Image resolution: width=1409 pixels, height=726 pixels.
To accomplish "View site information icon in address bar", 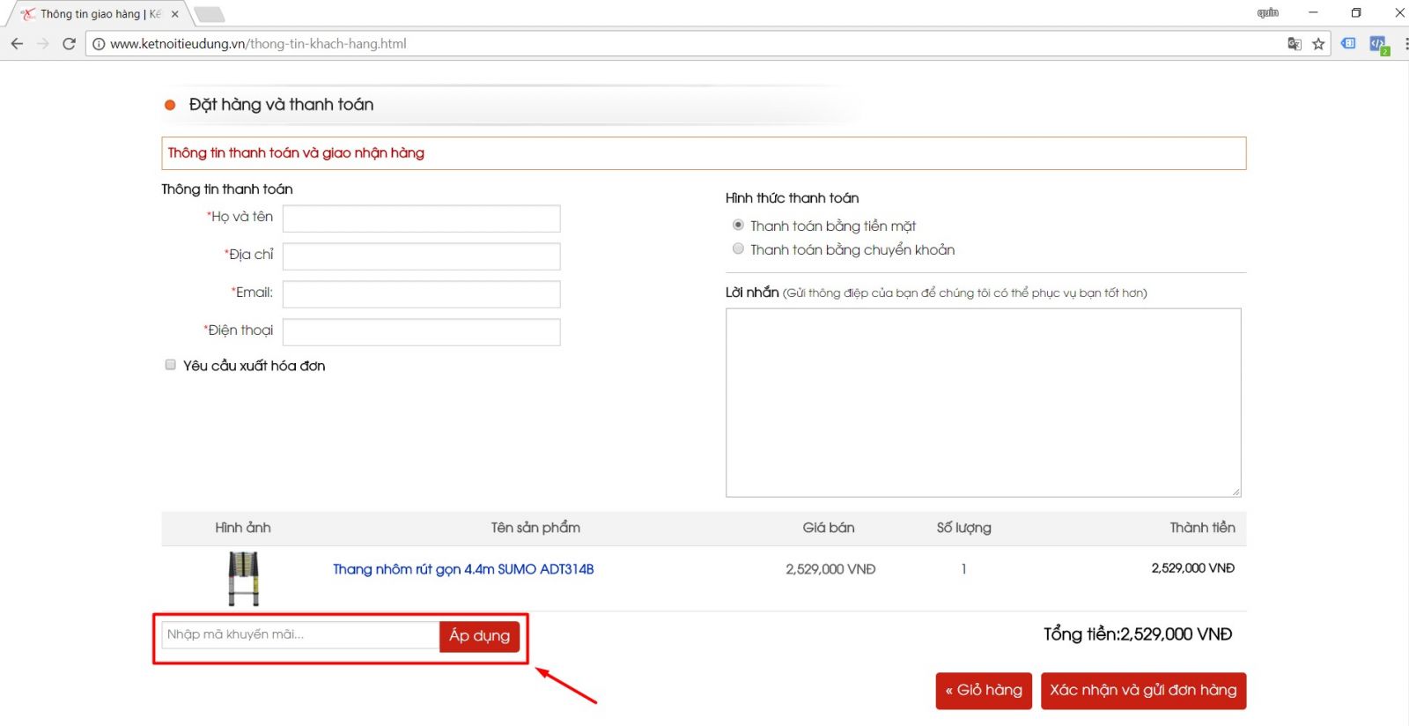I will (99, 43).
